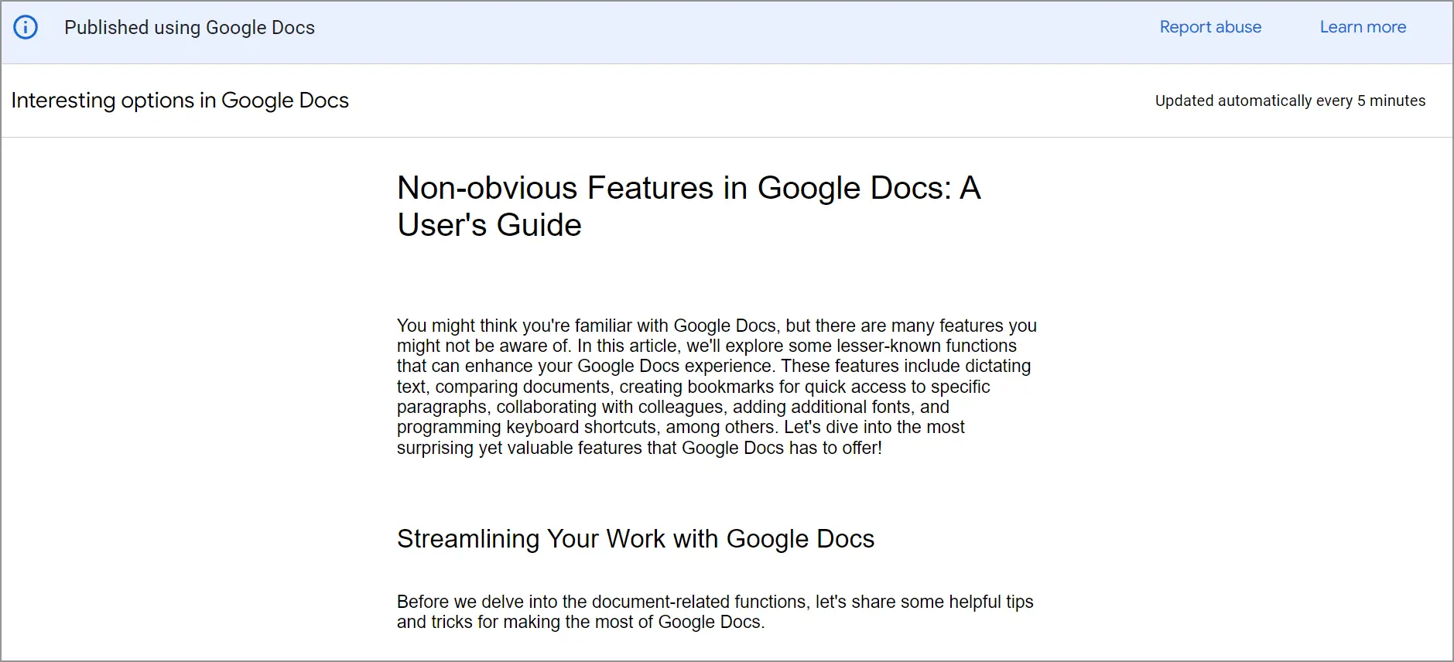
Task: Open the Learn more link
Action: click(x=1363, y=27)
